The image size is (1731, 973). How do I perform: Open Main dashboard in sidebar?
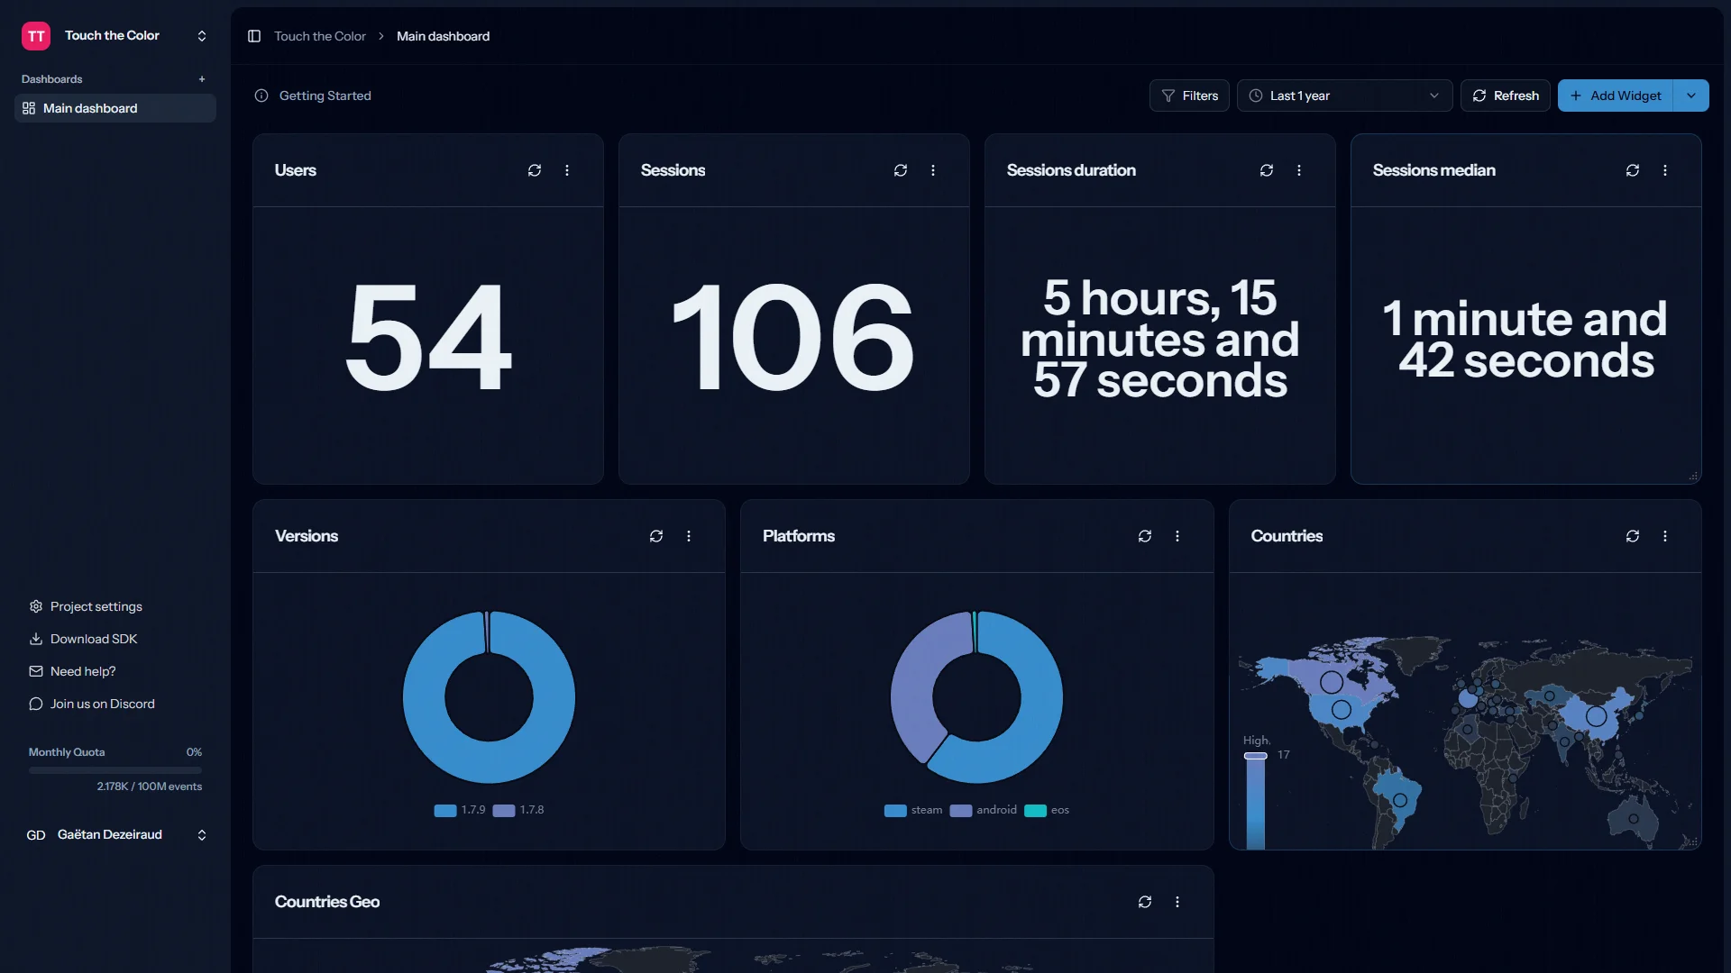click(115, 108)
